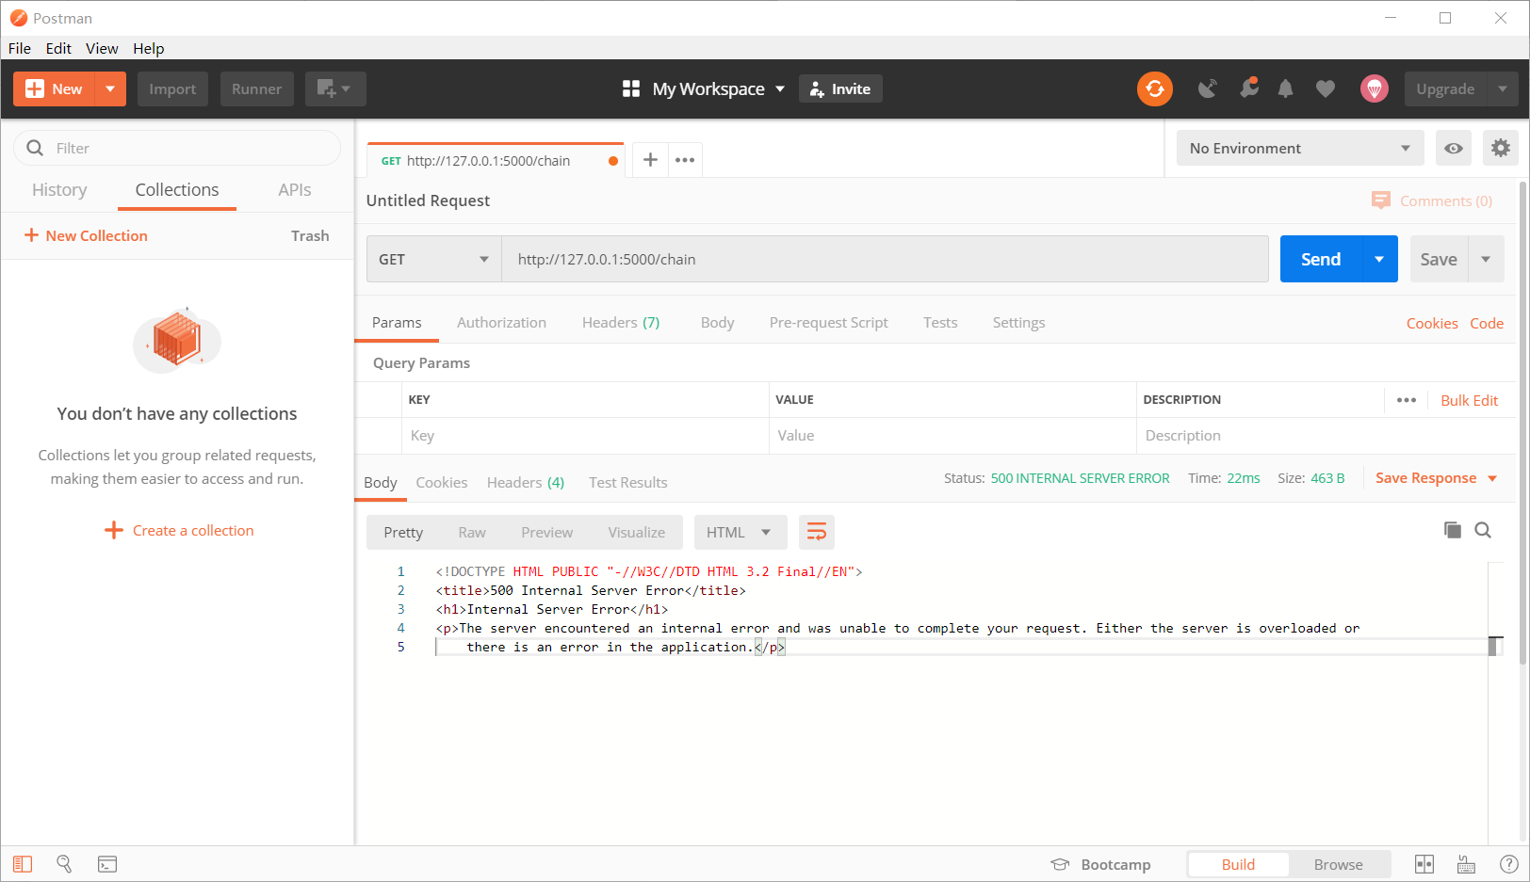The image size is (1530, 882).
Task: Click the Bulk Edit link
Action: [1469, 400]
